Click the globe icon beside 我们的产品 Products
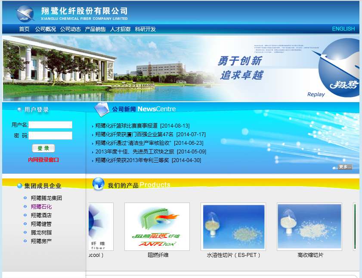Viewport: 362px width, 278px height. (98, 184)
